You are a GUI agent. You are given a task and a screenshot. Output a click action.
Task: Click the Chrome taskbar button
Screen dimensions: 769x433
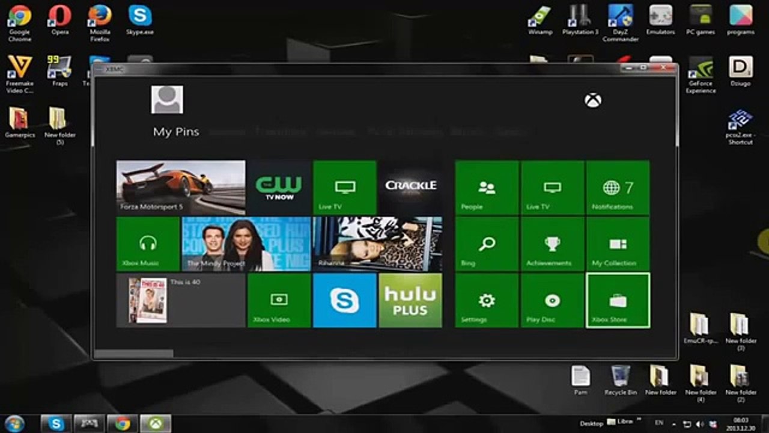click(123, 423)
